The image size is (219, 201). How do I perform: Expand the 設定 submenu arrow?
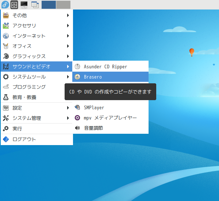point(68,108)
